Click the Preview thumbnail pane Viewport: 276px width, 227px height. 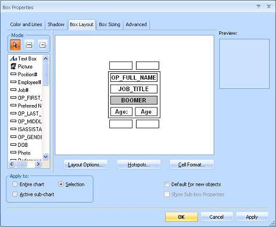click(x=244, y=64)
